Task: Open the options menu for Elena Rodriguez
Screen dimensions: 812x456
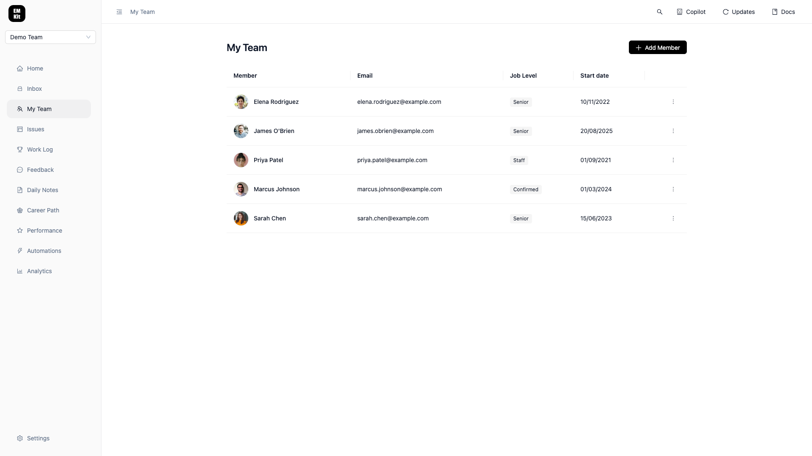Action: click(673, 102)
